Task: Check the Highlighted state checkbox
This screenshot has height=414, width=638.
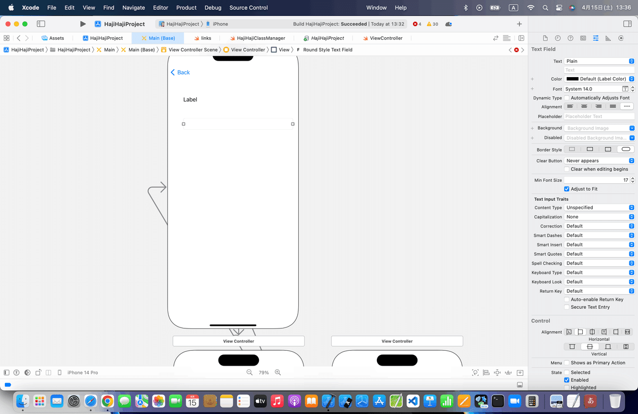Action: tap(567, 387)
